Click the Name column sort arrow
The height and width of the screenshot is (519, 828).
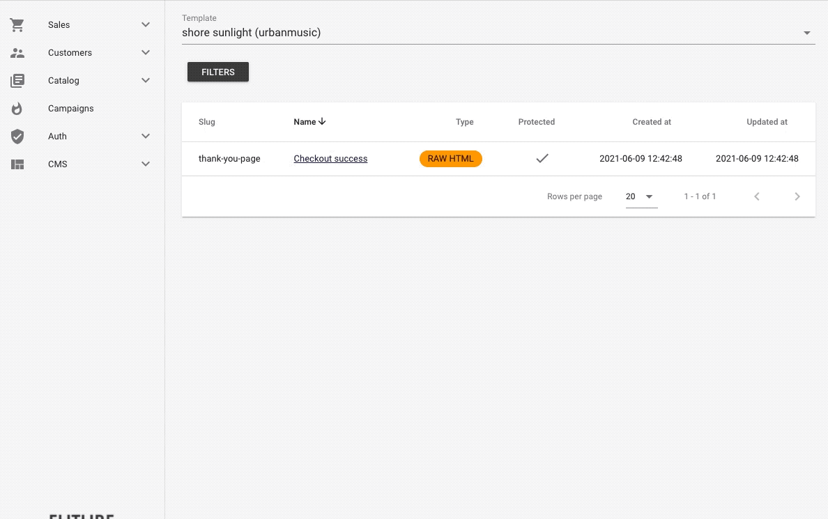pyautogui.click(x=322, y=121)
